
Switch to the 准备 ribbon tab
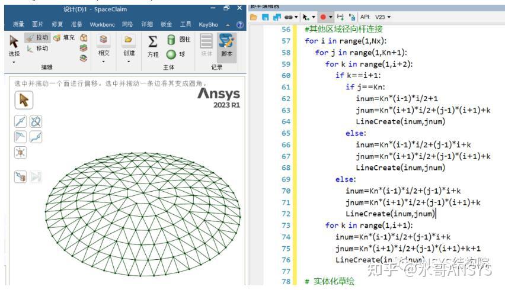(x=76, y=24)
